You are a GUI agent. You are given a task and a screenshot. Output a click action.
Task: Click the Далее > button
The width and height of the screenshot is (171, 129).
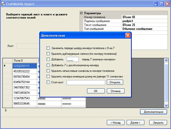tap(135, 123)
